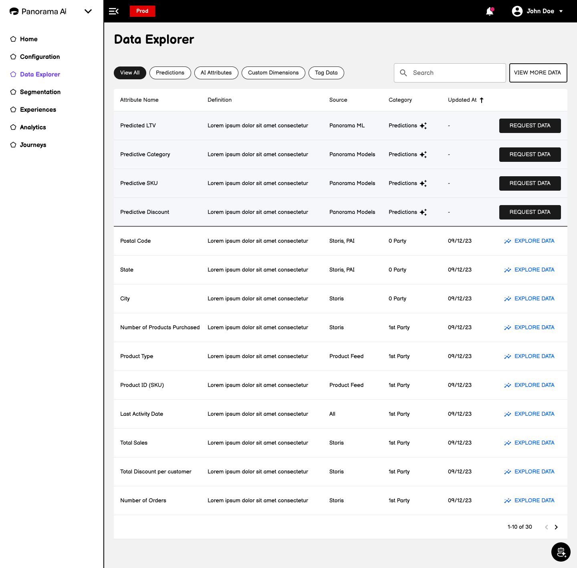Explore data for Number of Products Purchased
This screenshot has height=568, width=577.
tap(529, 328)
